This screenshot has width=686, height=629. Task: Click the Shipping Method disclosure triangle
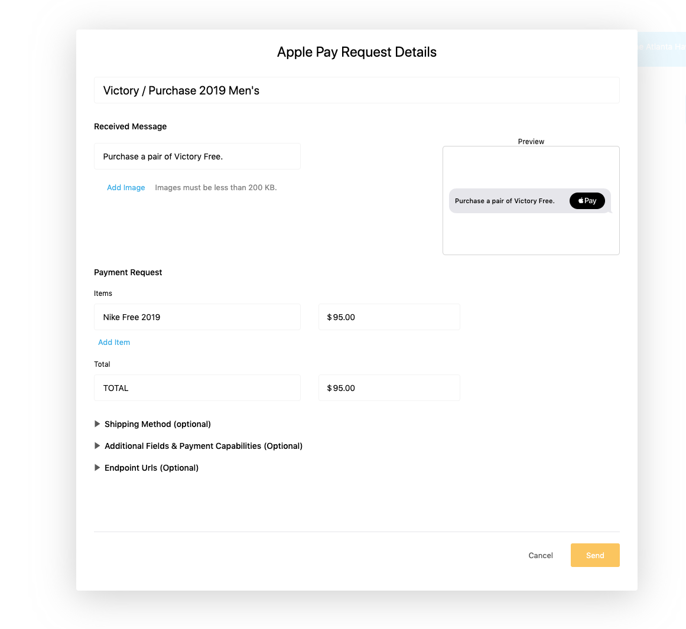click(97, 424)
